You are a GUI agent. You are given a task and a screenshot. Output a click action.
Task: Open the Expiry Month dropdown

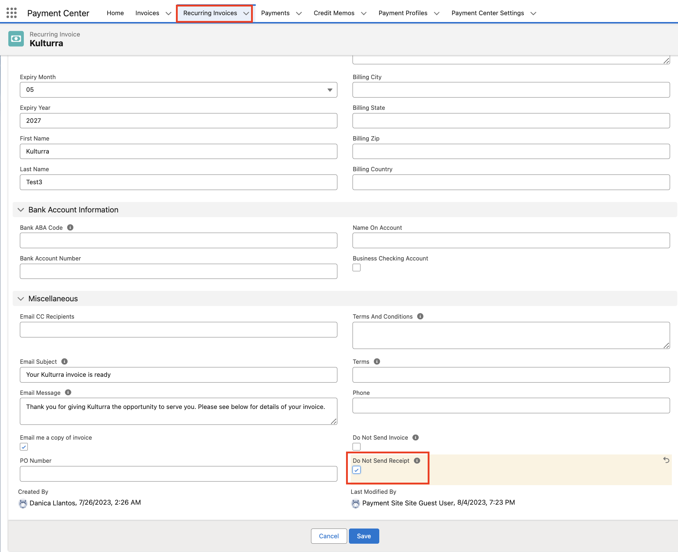pos(178,90)
